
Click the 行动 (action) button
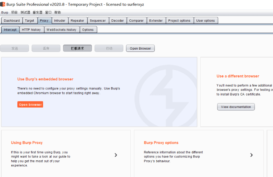coord(109,48)
